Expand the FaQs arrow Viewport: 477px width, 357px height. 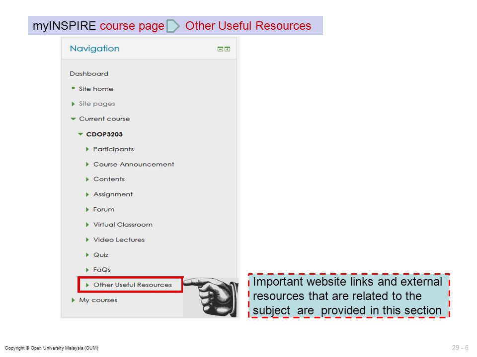87,270
